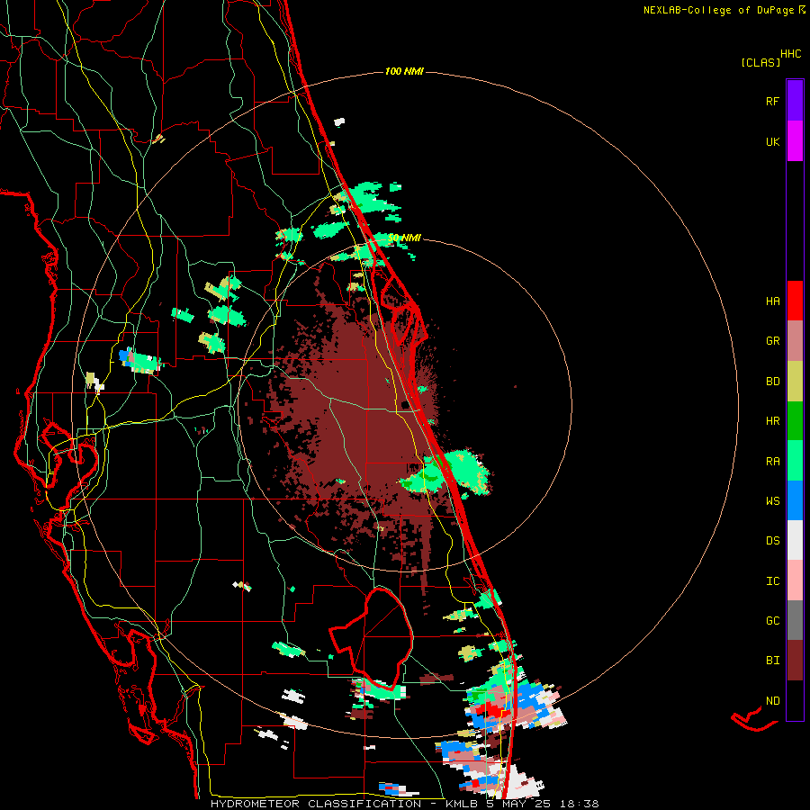Viewport: 810px width, 810px height.
Task: Click the HR legend label
Action: [x=772, y=421]
